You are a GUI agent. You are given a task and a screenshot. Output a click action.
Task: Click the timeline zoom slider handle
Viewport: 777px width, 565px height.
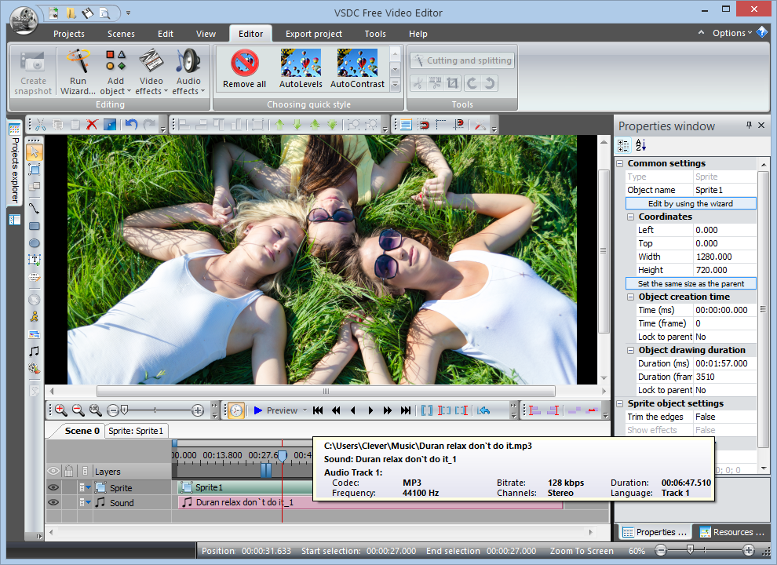tap(124, 410)
